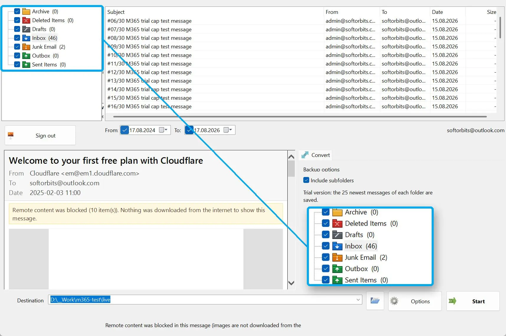506x336 pixels.
Task: Select message "#14/30 M365 trial cap test message"
Action: coord(301,89)
